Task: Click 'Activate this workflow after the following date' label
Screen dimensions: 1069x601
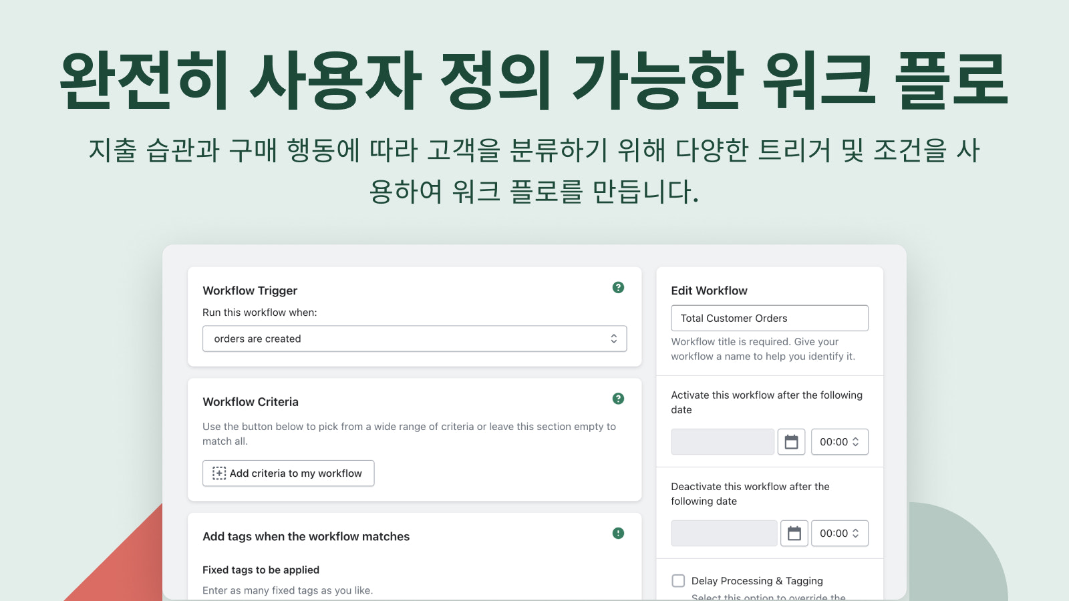Action: 766,403
